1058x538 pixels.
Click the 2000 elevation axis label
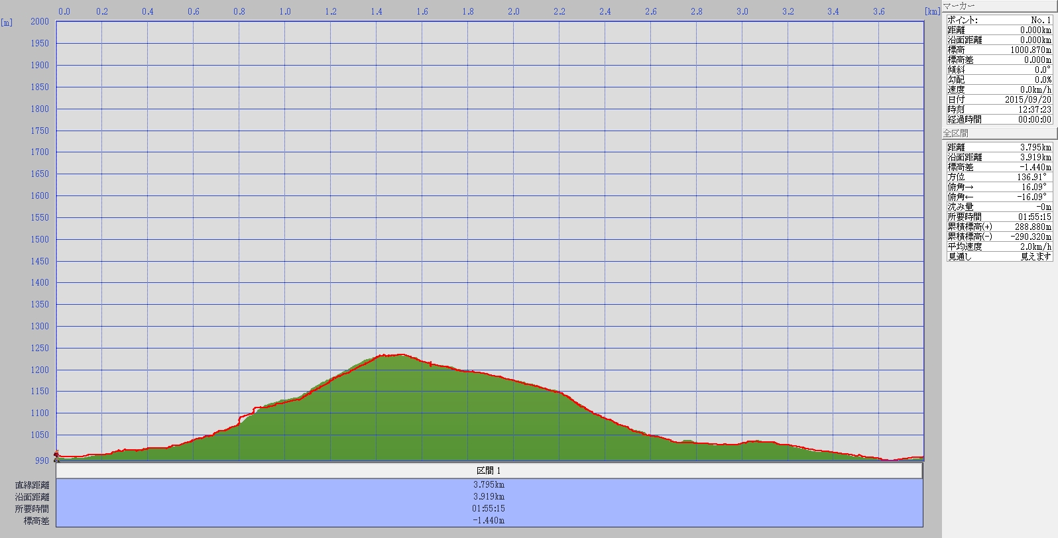tap(40, 21)
